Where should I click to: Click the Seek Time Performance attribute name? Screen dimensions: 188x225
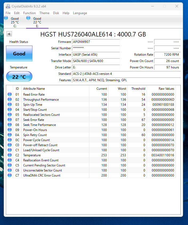coord(39,125)
